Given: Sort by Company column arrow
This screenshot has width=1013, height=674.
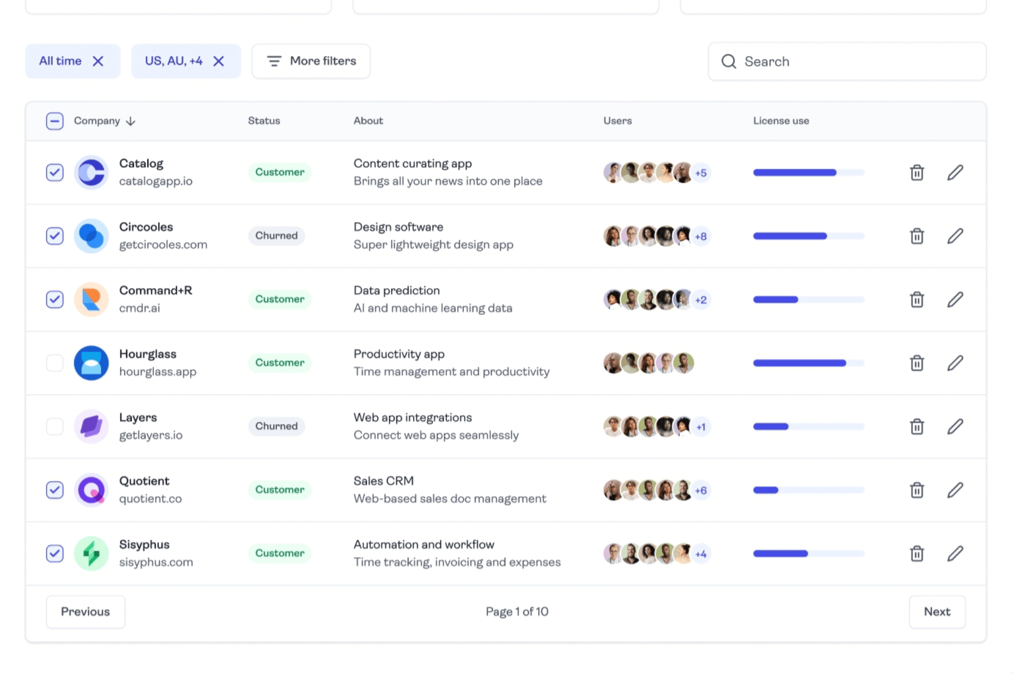Looking at the screenshot, I should (x=131, y=121).
